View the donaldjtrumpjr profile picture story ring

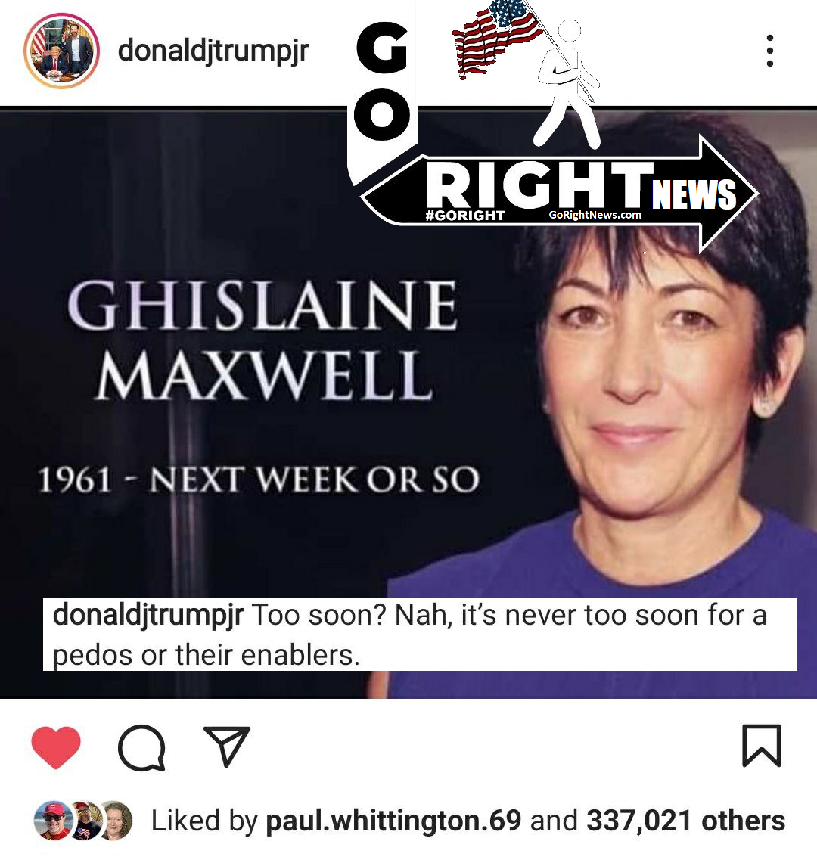tap(62, 51)
